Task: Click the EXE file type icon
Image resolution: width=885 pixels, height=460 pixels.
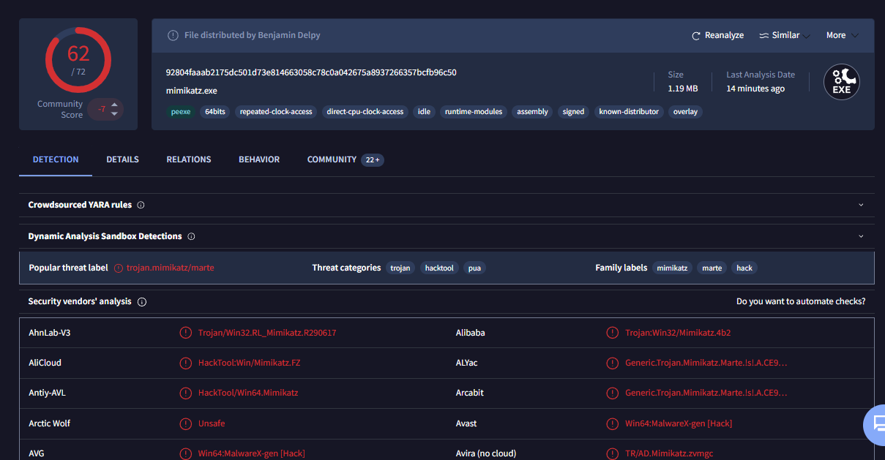Action: pos(841,81)
